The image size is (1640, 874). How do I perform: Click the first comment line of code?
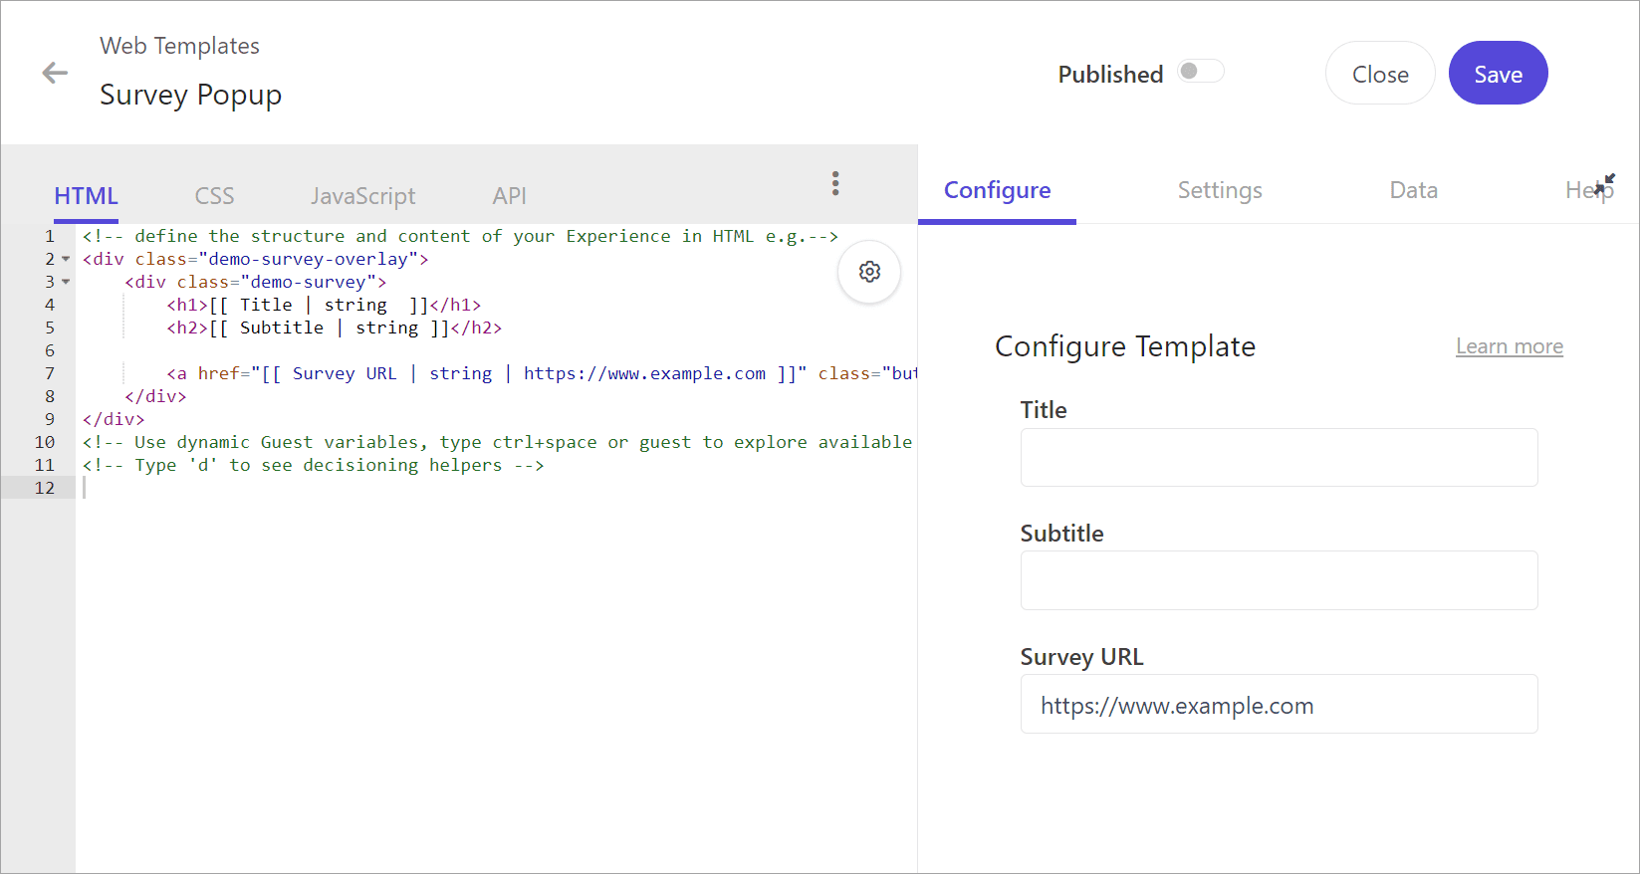click(x=460, y=236)
